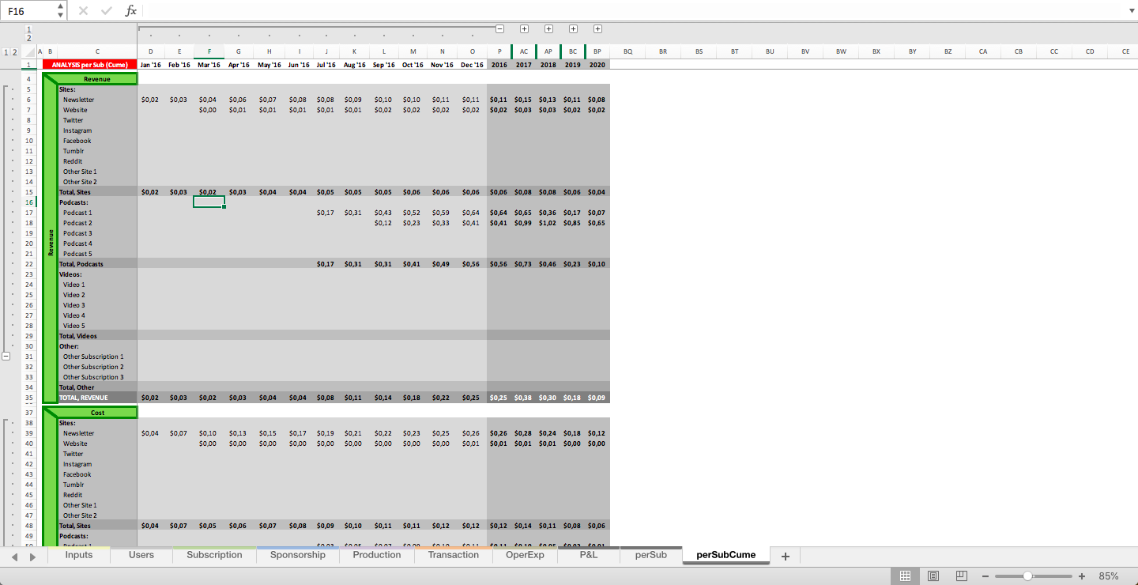The height and width of the screenshot is (585, 1138).
Task: Click the active perSubCume sheet tab
Action: pos(725,555)
